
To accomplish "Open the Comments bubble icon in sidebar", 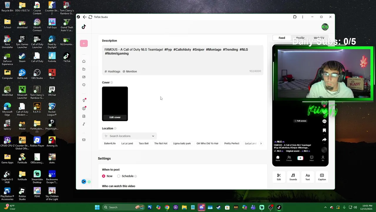I will [84, 85].
